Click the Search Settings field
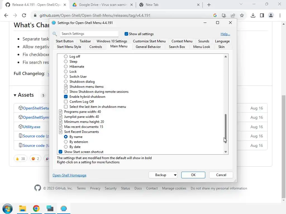 89,34
